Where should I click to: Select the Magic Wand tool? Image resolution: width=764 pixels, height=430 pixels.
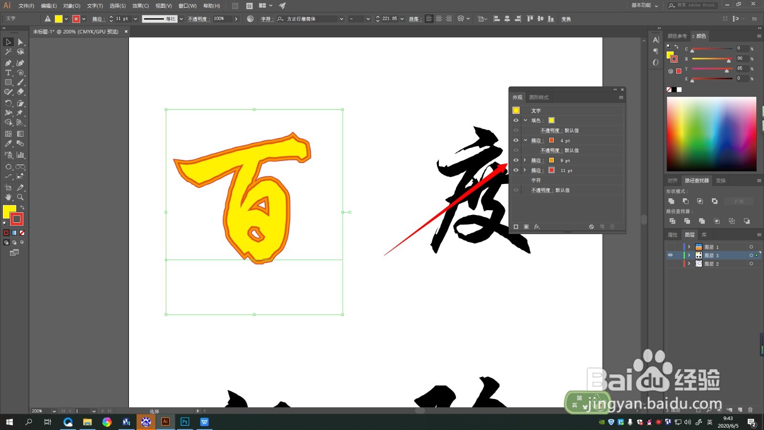[8, 52]
